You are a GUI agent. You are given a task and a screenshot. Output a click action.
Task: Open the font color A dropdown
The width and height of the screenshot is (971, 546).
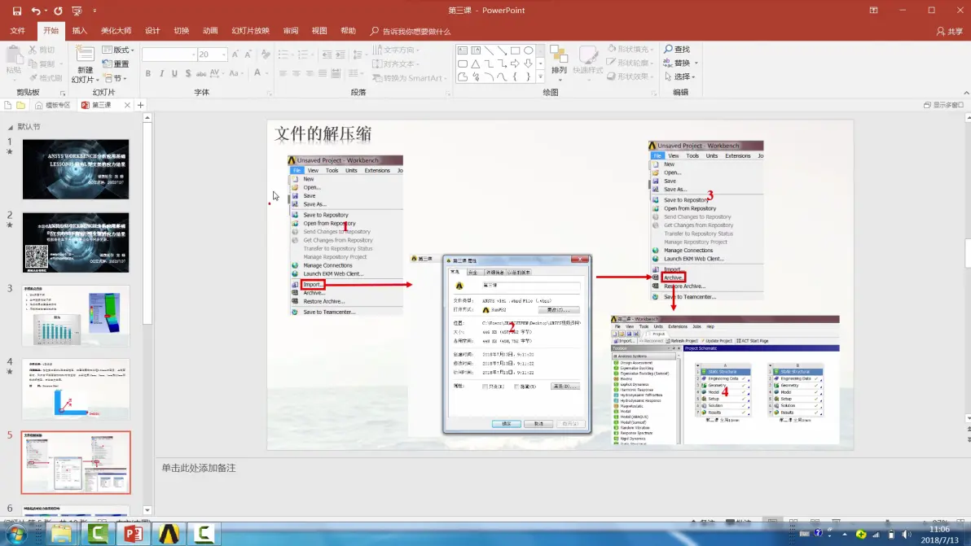click(x=267, y=73)
